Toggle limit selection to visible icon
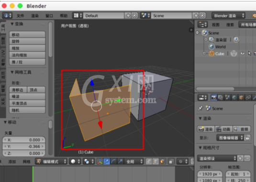The height and width of the screenshot is (182, 256). (x=171, y=161)
